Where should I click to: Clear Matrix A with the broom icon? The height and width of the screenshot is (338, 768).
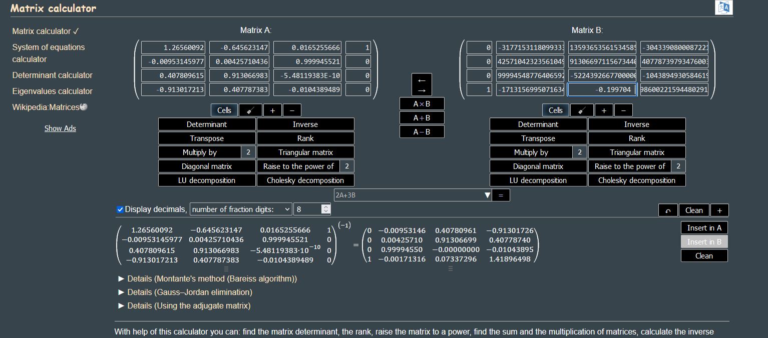[250, 110]
